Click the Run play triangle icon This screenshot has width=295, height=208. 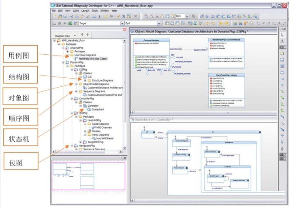tap(65, 24)
